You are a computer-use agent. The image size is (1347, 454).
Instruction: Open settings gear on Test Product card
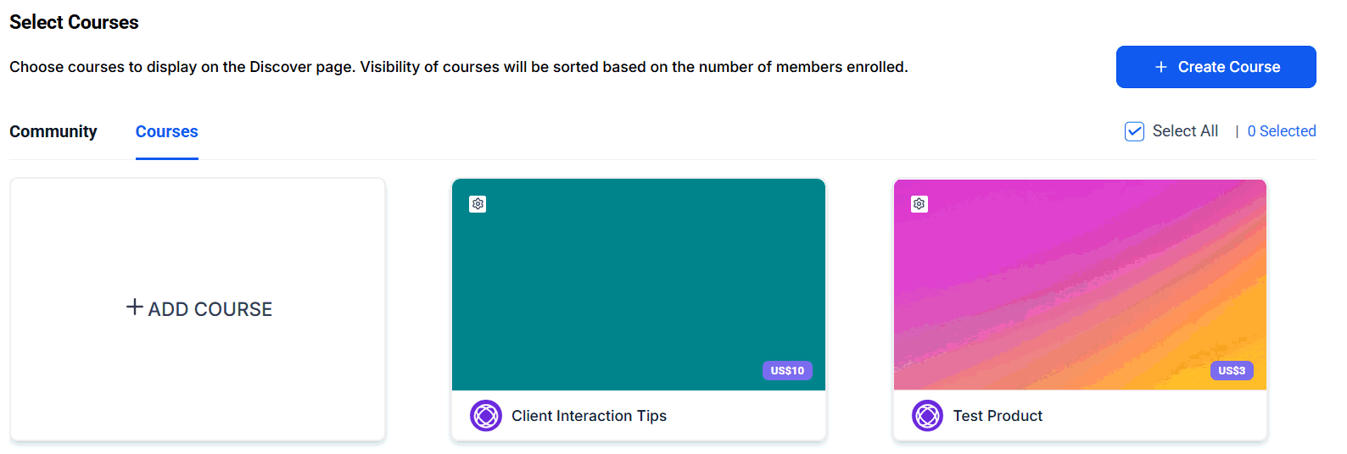919,204
